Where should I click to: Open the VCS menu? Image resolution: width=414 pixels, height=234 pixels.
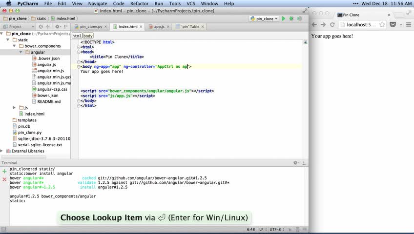[191, 4]
